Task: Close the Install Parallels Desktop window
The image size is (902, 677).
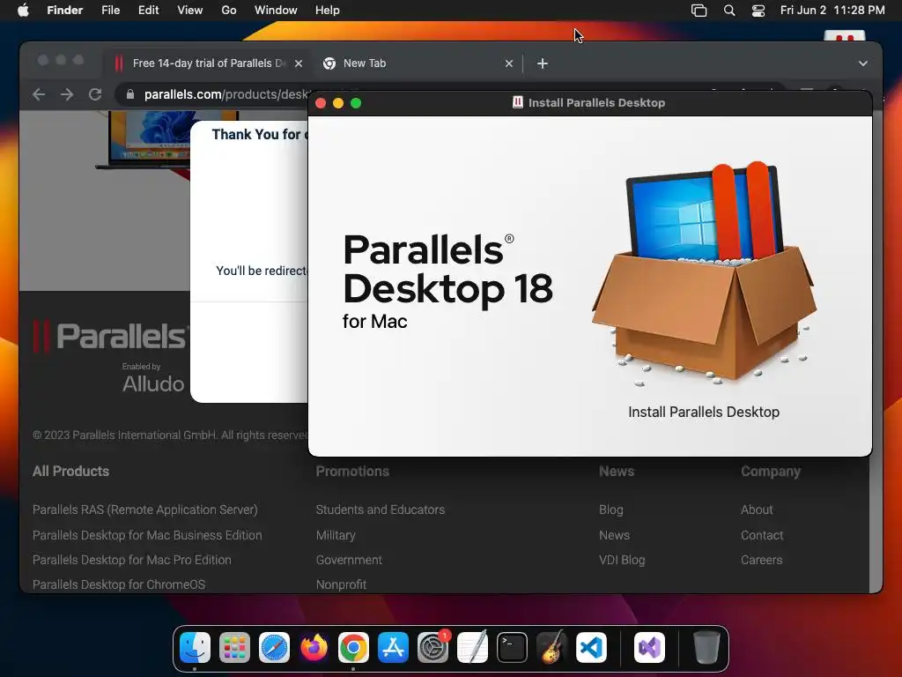Action: (321, 103)
